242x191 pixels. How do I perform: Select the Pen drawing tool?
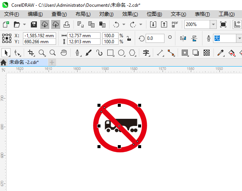(x=78, y=53)
